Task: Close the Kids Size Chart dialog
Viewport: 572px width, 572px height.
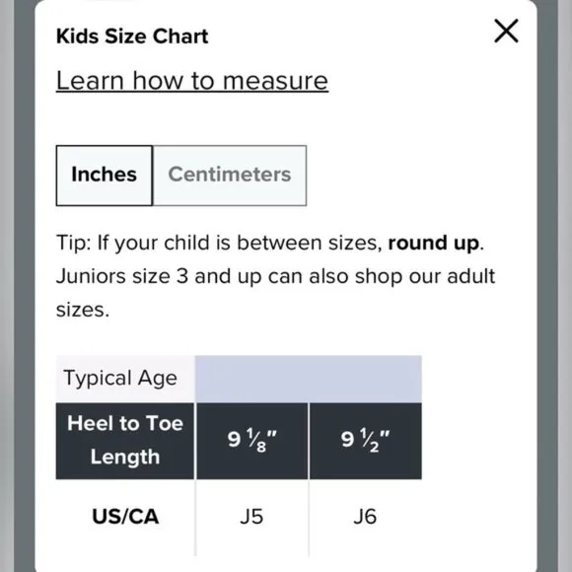Action: pos(506,31)
